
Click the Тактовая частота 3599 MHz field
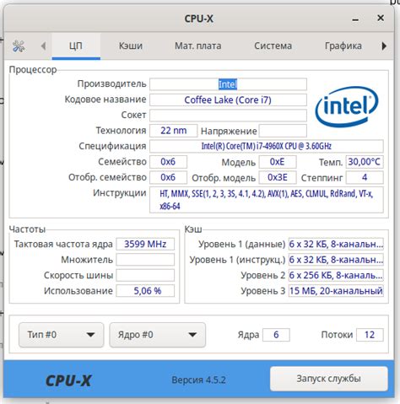tap(145, 244)
